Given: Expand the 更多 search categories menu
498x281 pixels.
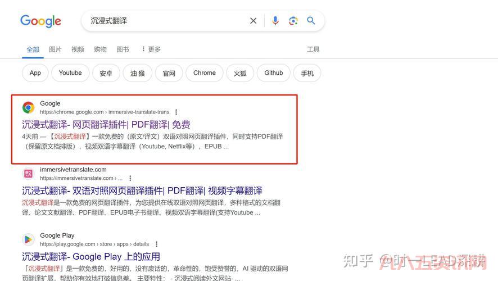Looking at the screenshot, I should tap(151, 49).
